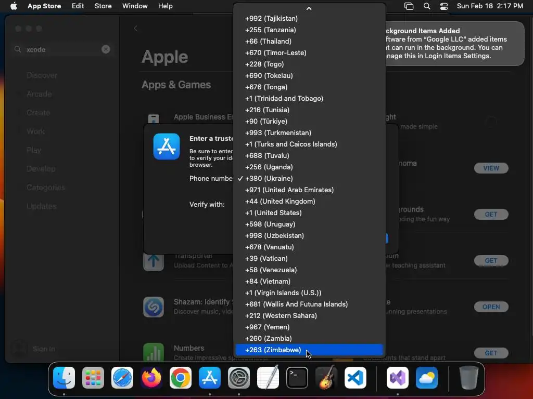This screenshot has height=399, width=533.
Task: Choose +44 (United Kingdom)
Action: [x=309, y=201]
